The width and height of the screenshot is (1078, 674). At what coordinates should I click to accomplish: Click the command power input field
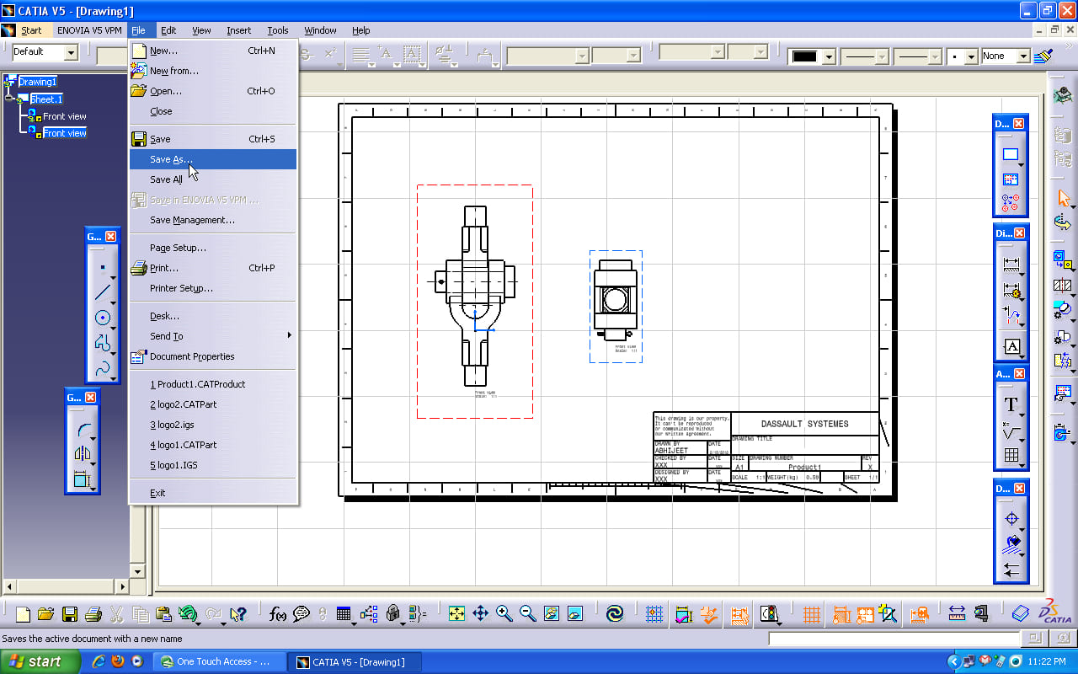point(894,639)
